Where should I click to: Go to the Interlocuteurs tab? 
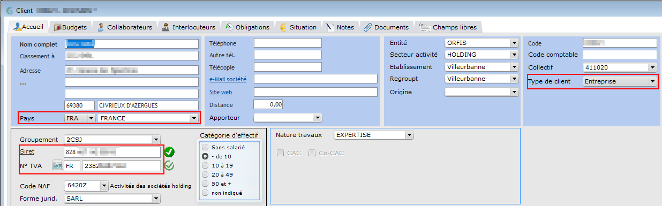click(x=189, y=27)
